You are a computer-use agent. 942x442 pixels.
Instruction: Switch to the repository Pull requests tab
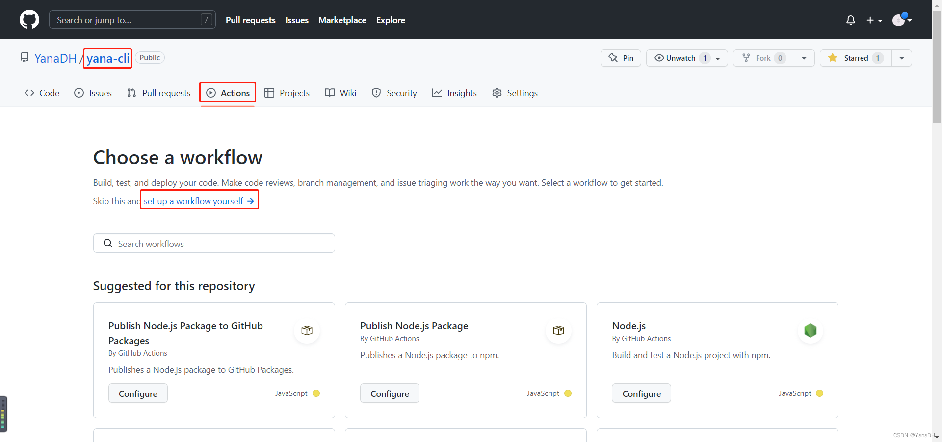[158, 93]
